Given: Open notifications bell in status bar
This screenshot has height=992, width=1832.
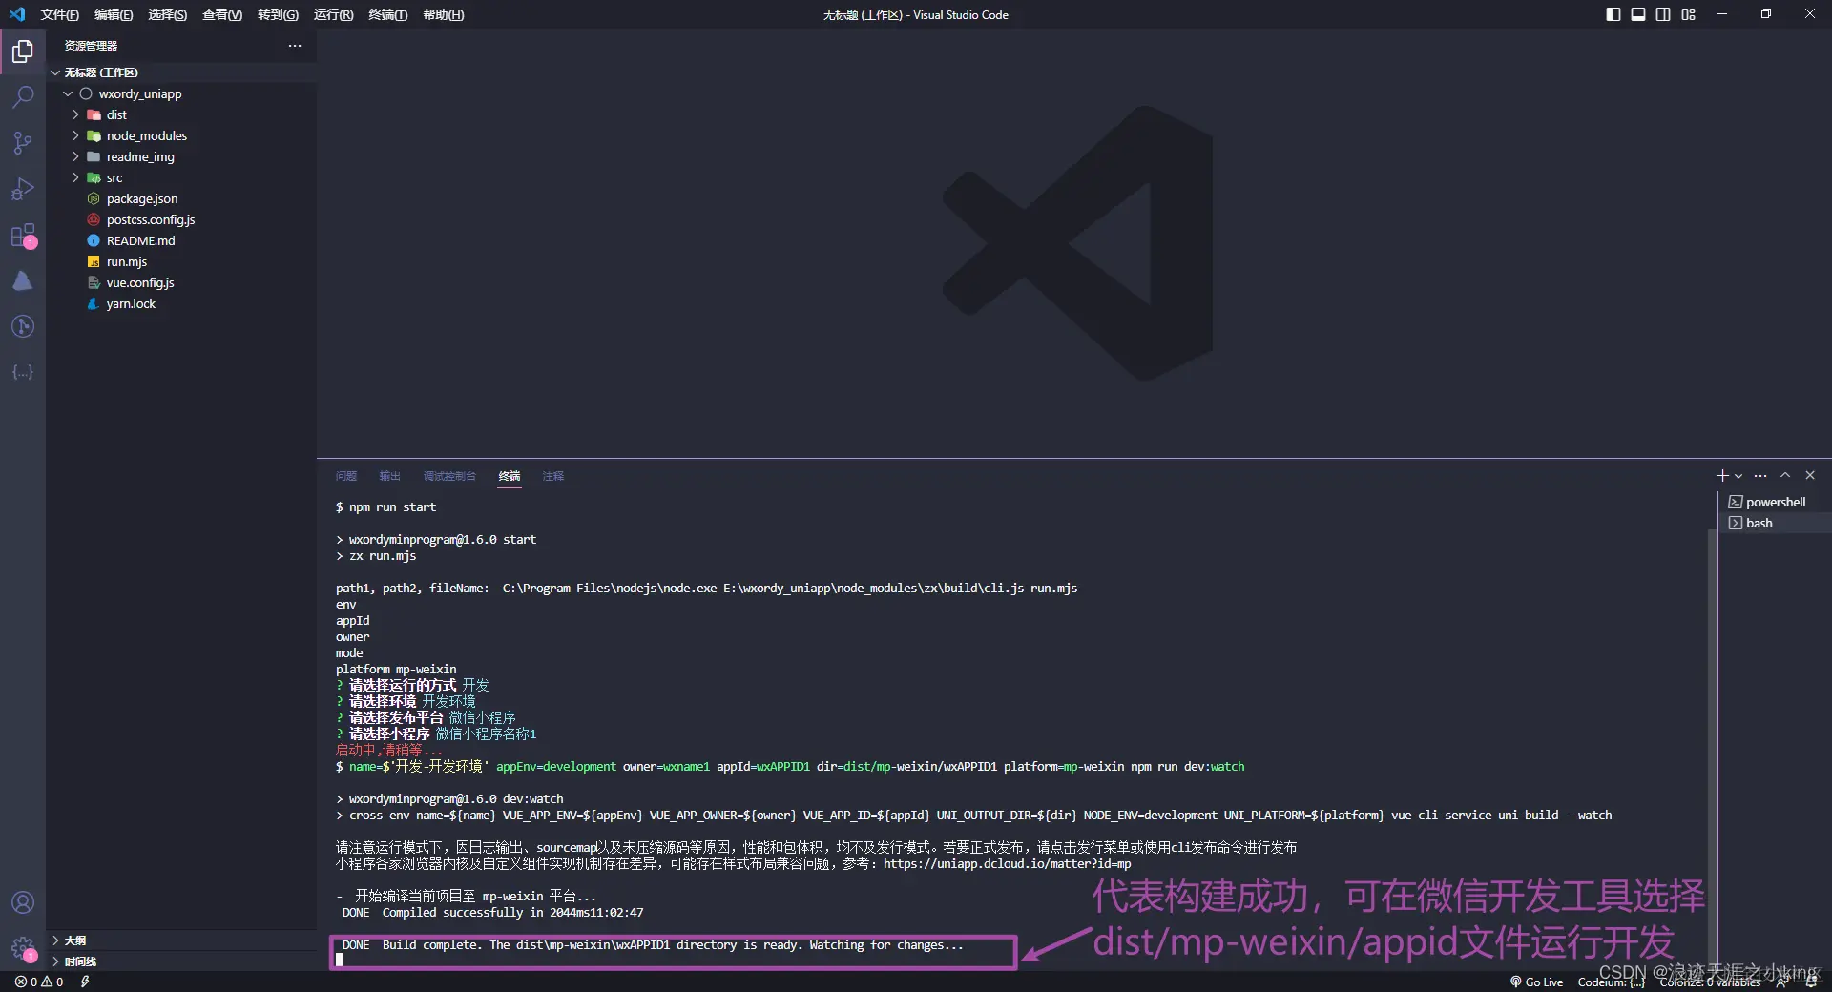Looking at the screenshot, I should click(1811, 982).
